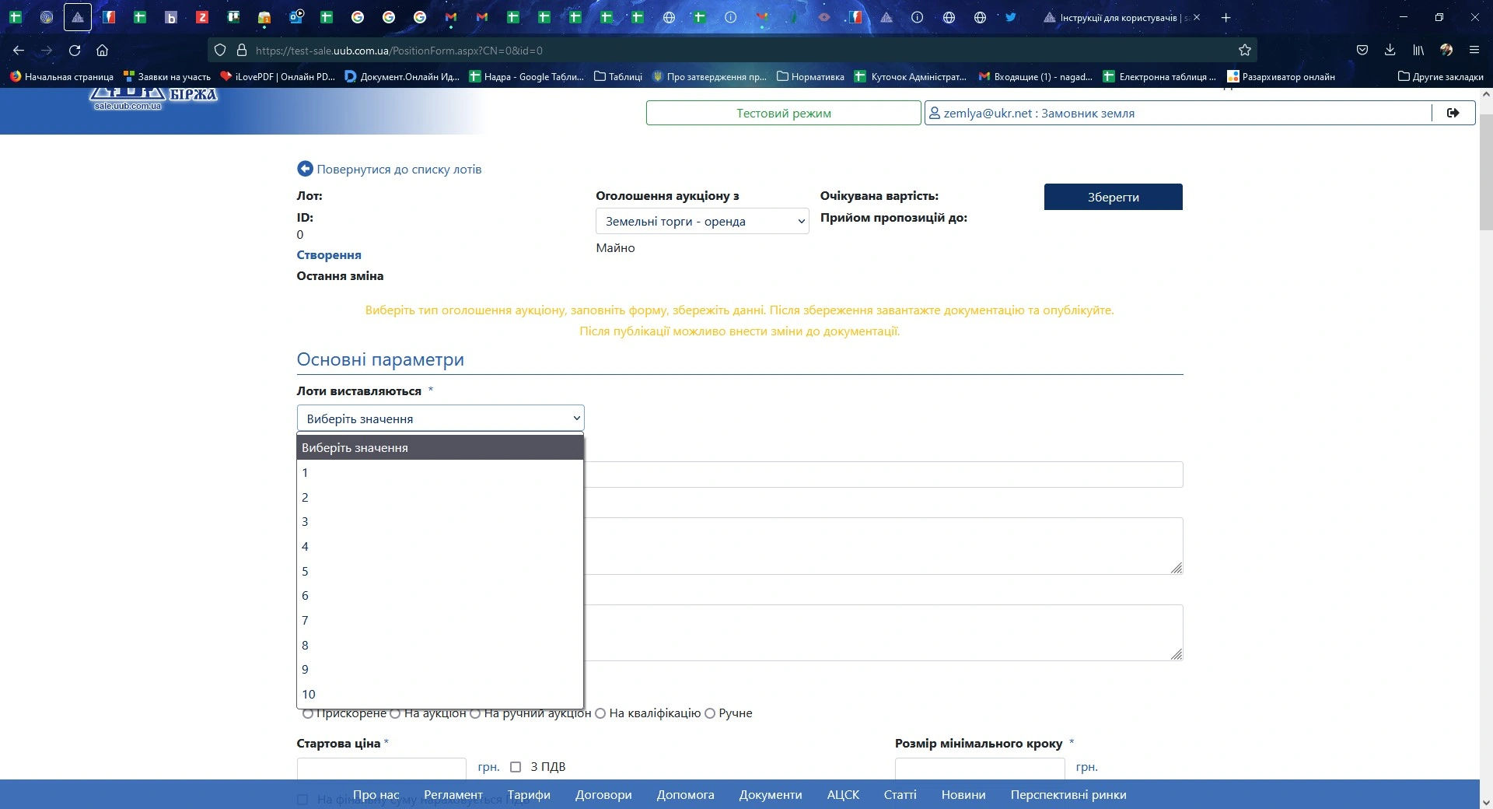Screen dimensions: 1493x809
Task: Click the Повернутися до списку лотів link
Action: [x=399, y=169]
